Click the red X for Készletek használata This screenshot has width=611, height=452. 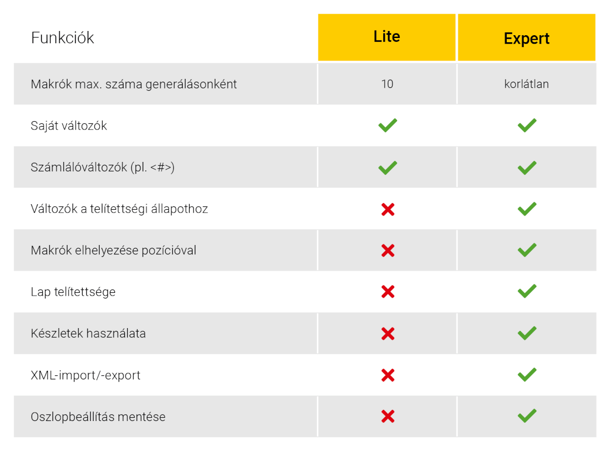[388, 334]
